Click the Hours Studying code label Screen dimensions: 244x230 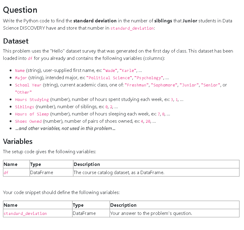click(x=32, y=100)
